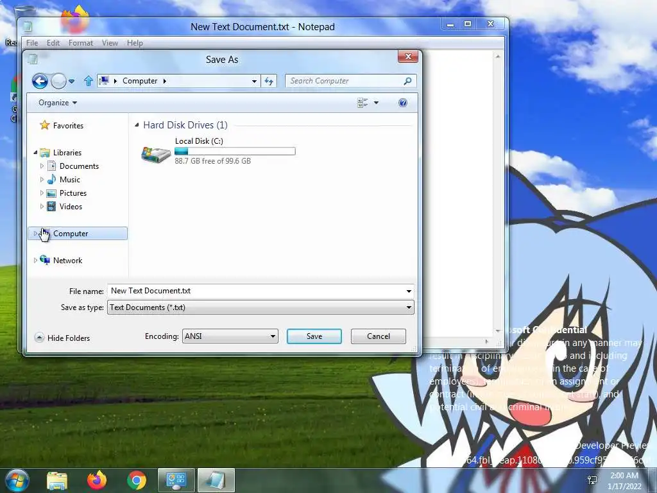Launch Google Chrome from taskbar

pyautogui.click(x=137, y=480)
